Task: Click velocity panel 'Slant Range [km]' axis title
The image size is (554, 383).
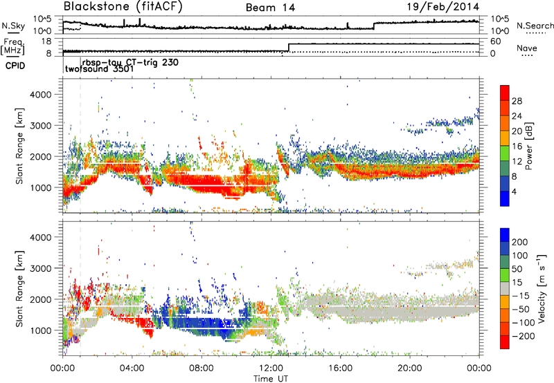Action: coord(19,288)
